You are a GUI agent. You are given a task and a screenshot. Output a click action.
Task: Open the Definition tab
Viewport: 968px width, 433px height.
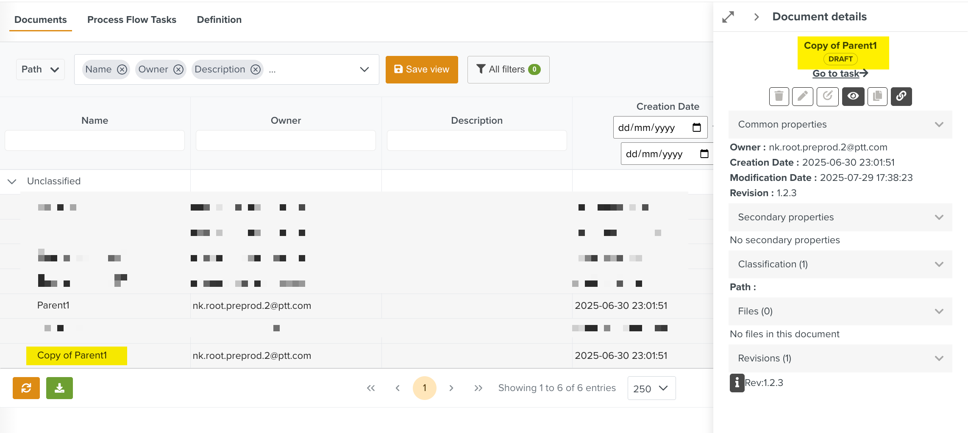(x=219, y=20)
